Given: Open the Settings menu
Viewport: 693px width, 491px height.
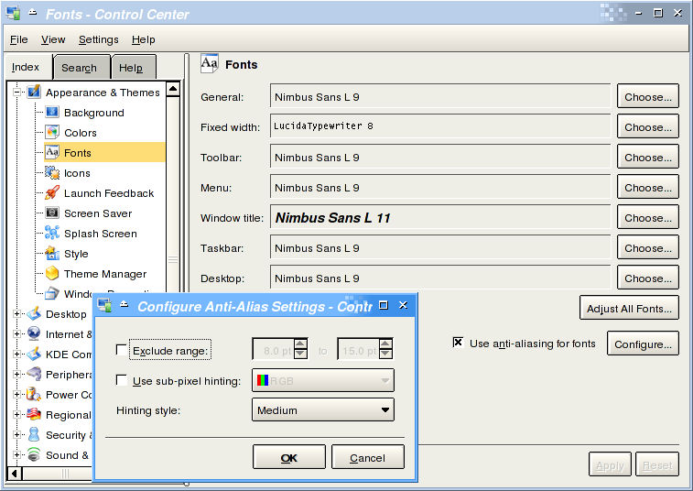Looking at the screenshot, I should point(98,39).
